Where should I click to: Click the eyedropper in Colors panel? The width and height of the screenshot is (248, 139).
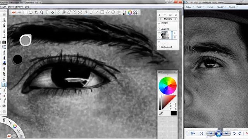coord(161,113)
